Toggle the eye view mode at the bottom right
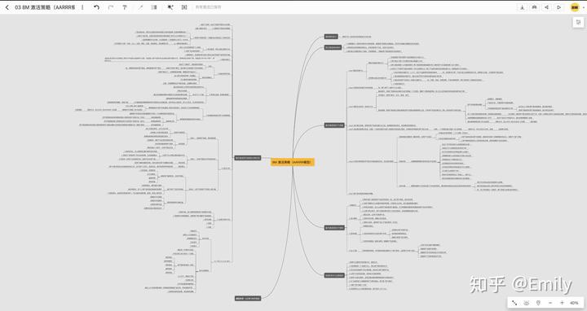 point(527,303)
